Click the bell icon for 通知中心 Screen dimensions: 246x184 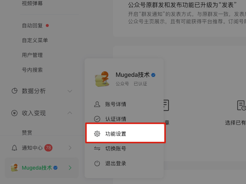[14, 148]
